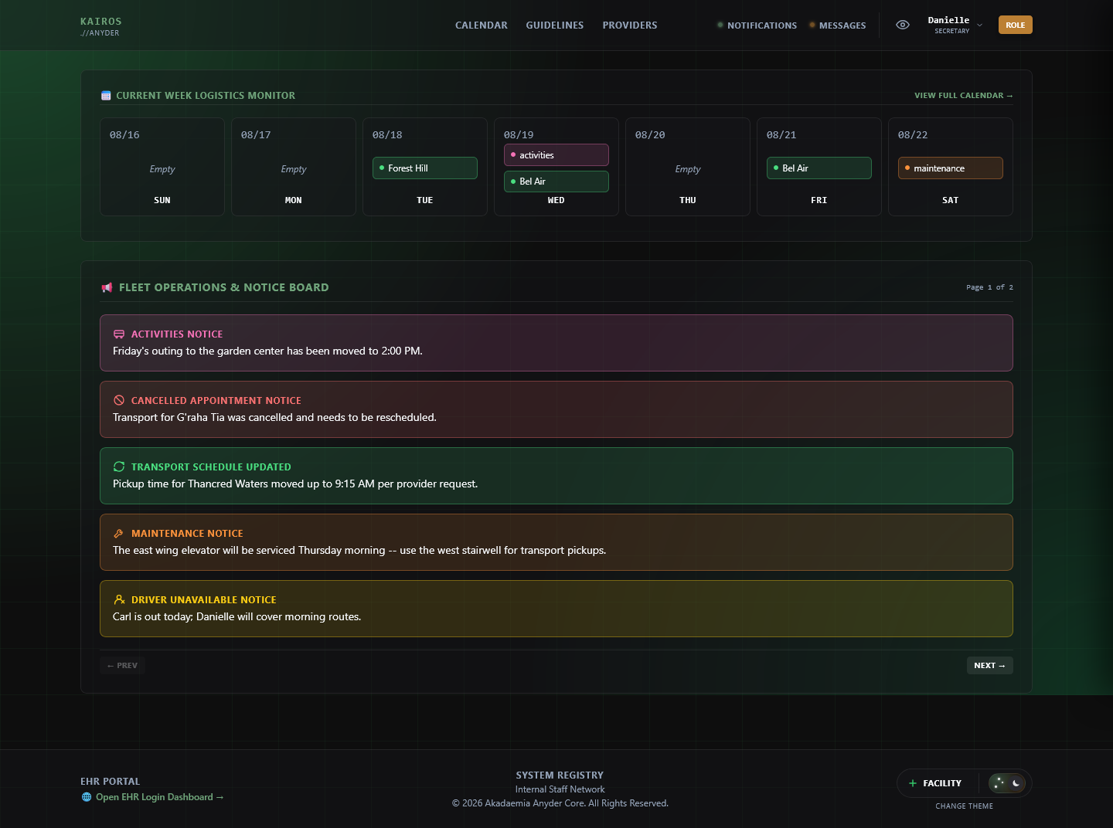Screen dimensions: 1113x828
Task: Click the globe icon by EHR link
Action: click(x=87, y=797)
